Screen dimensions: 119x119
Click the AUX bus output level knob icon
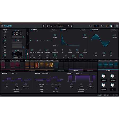pos(24,57)
